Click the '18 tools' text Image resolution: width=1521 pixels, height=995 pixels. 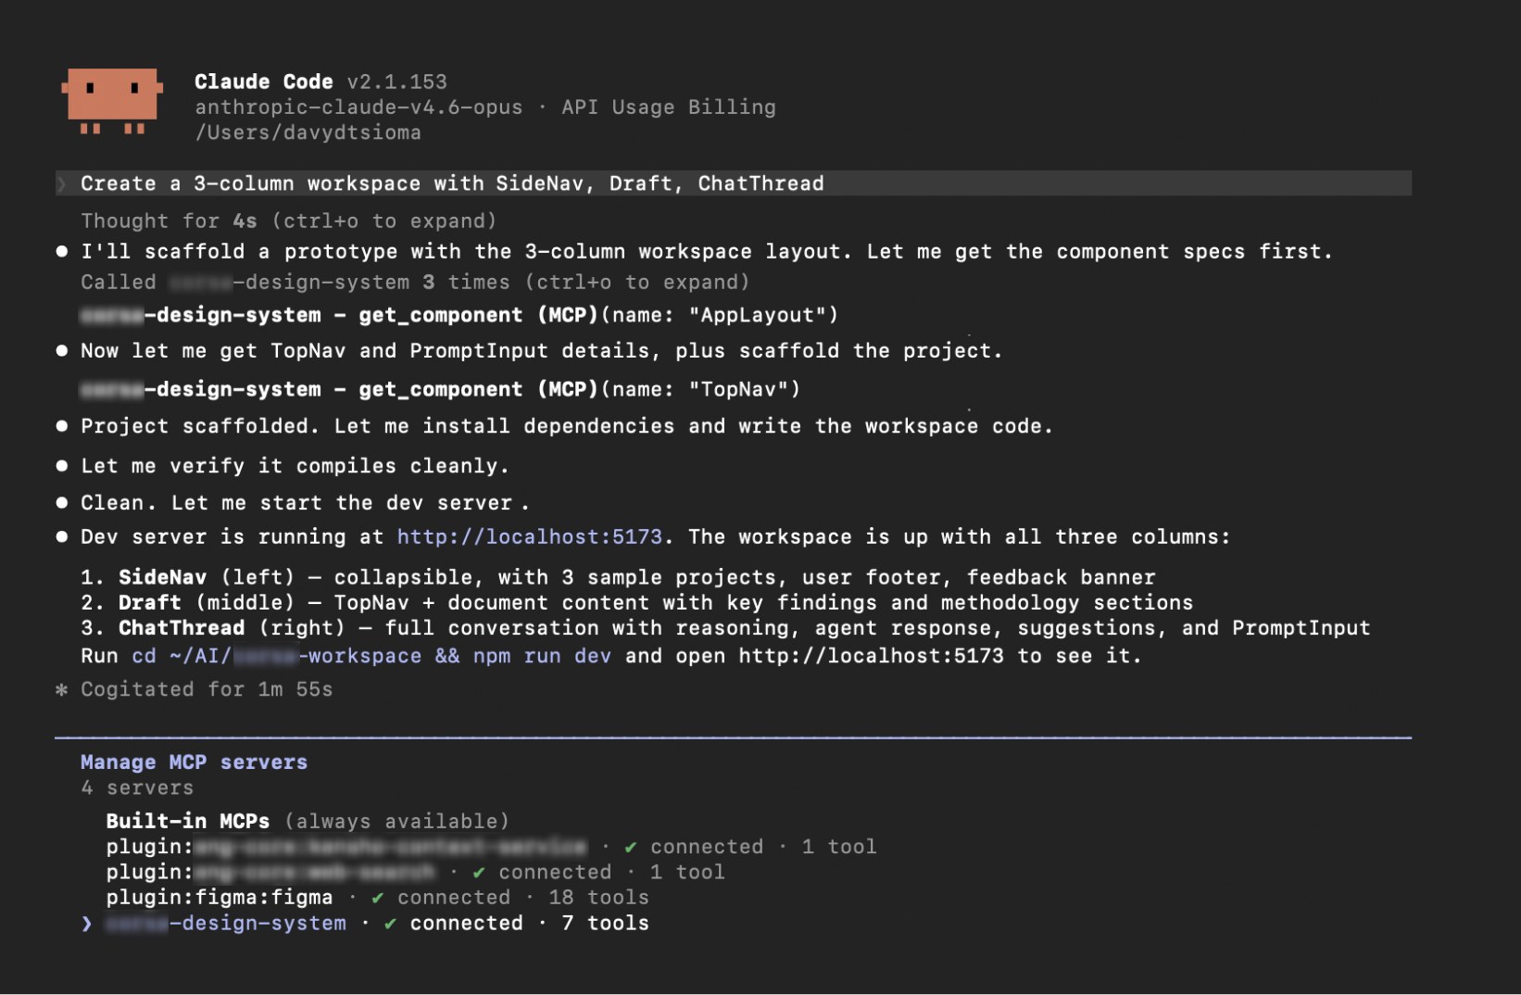pos(598,898)
